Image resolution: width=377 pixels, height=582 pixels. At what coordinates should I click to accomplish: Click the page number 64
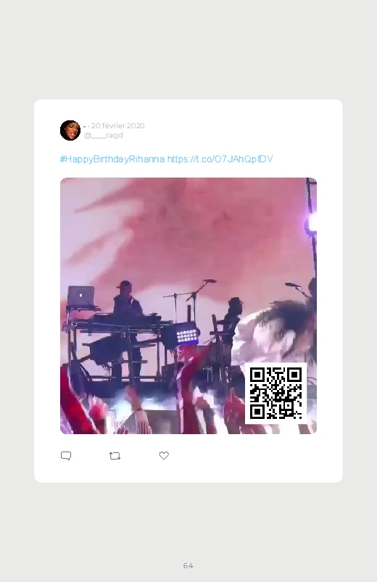(188, 565)
